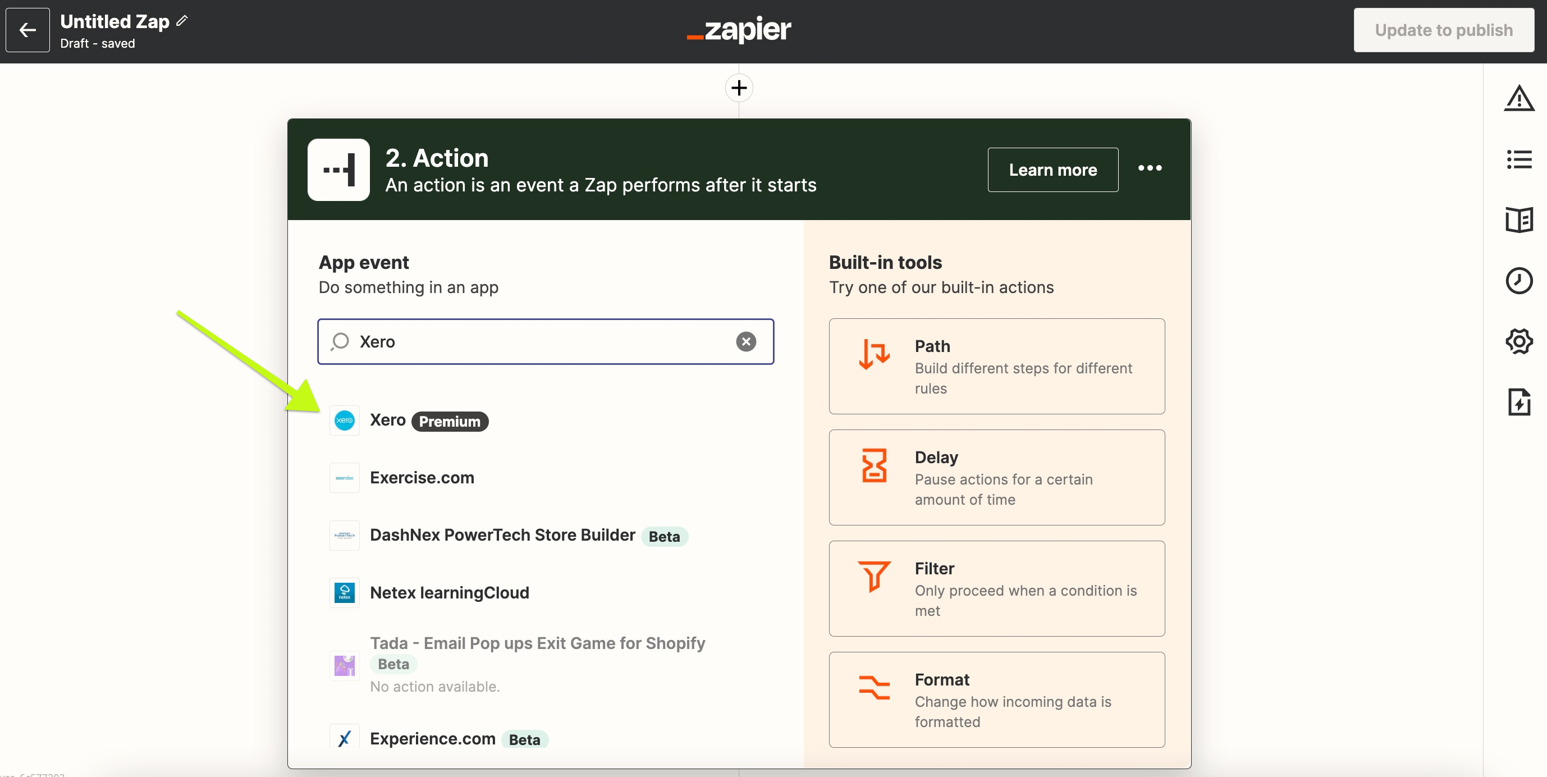Viewport: 1547px width, 777px height.
Task: Select the Exercise.com app logo
Action: tap(345, 478)
